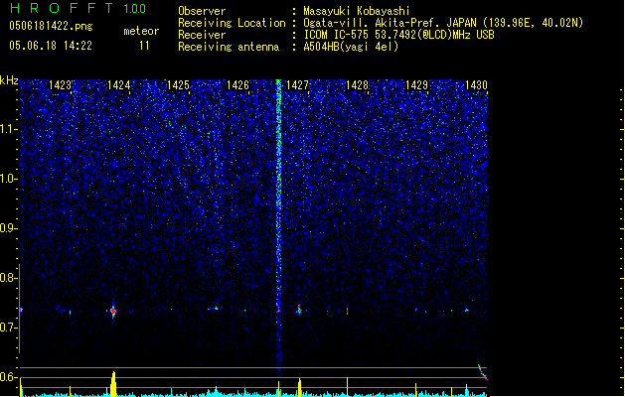
Task: Click the kHz frequency axis unit label
Action: click(9, 80)
